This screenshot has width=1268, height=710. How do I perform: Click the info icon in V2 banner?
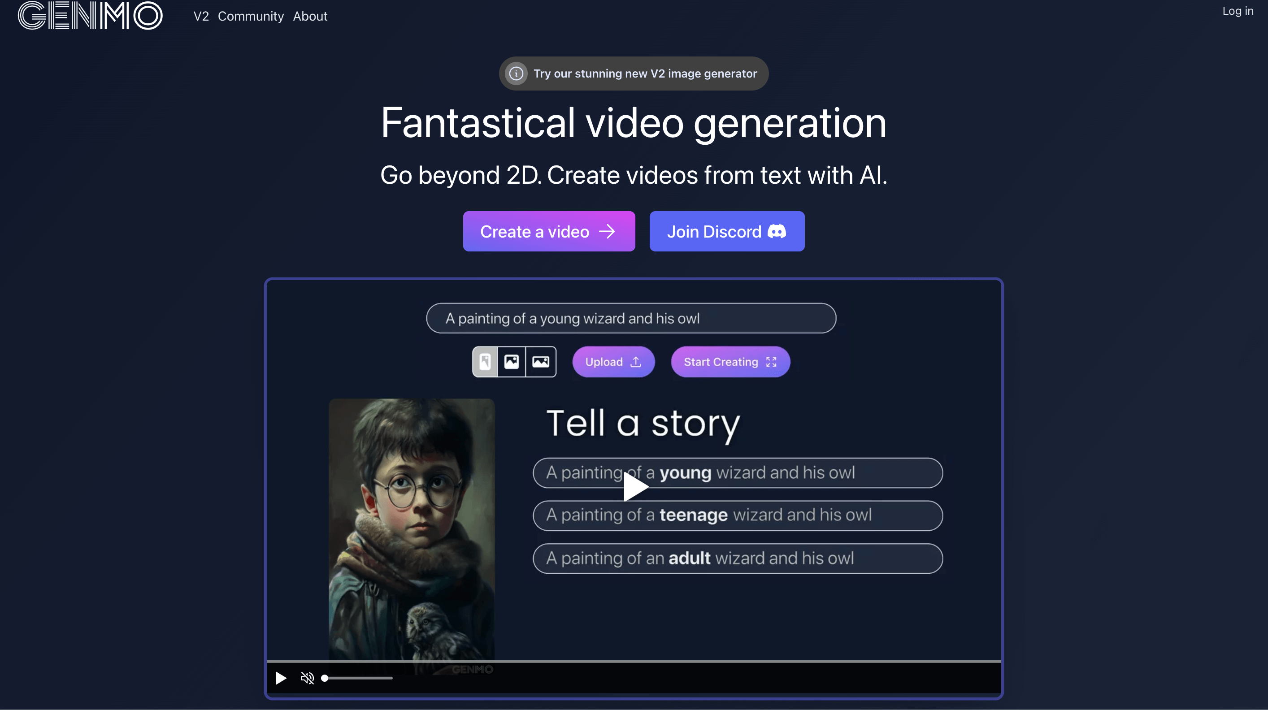(516, 74)
